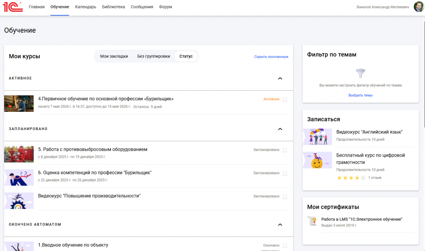The width and height of the screenshot is (425, 251).
Task: Open course 6 Оценка компетенций Бурильщик
Action: click(95, 173)
